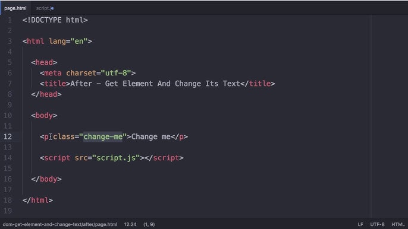Click line number 1 in the gutter
Viewport: 408px width, 229px height.
10,20
